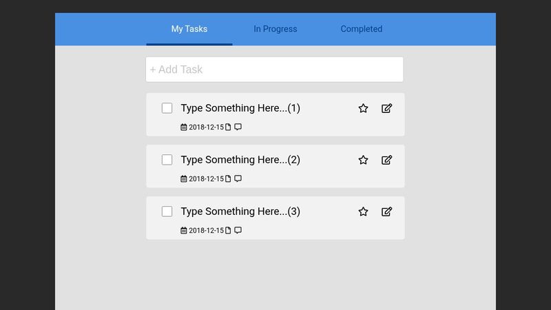Open the Completed tab
Image resolution: width=551 pixels, height=310 pixels.
pos(362,29)
